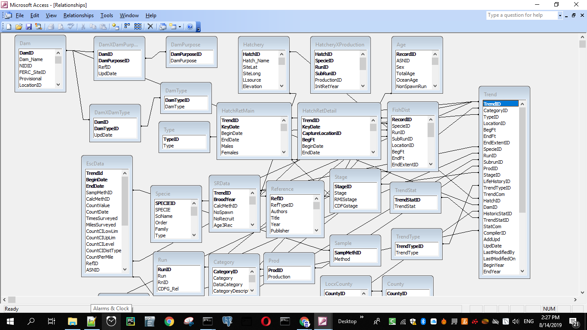Click the Save toolbar icon

pos(28,27)
